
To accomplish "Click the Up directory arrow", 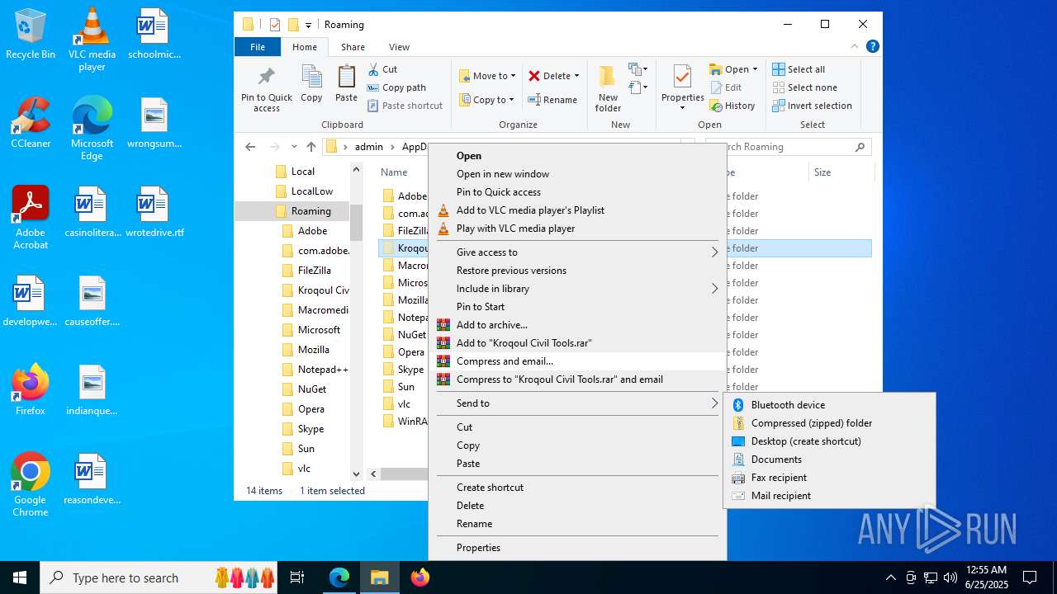I will pos(310,147).
